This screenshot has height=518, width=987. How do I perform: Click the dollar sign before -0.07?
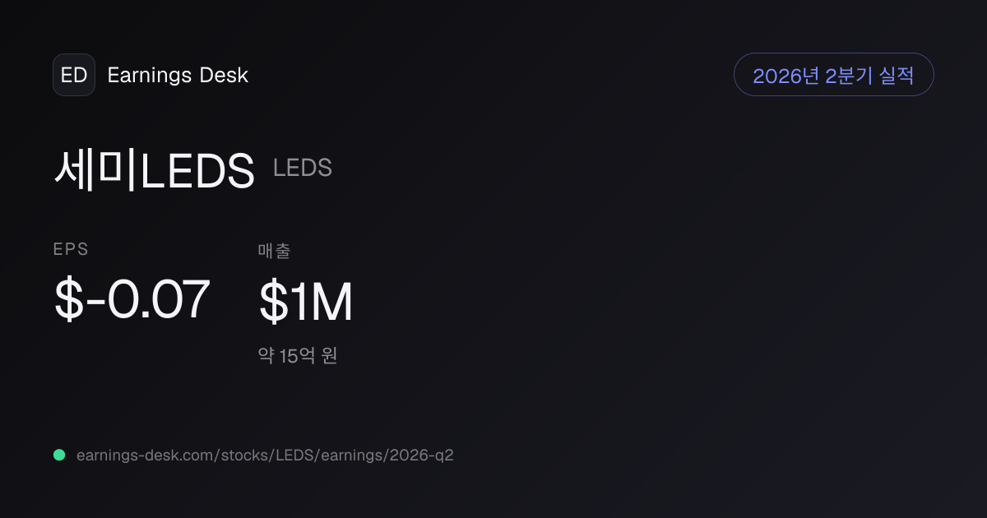pos(67,300)
